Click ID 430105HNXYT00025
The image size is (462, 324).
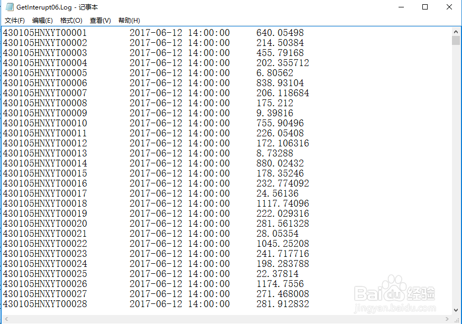45,274
